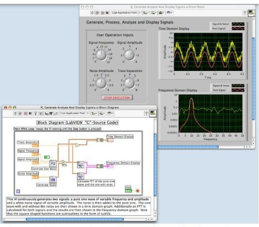
Task: Select the Frequency Domain Display pink terminal
Action: click(110, 166)
